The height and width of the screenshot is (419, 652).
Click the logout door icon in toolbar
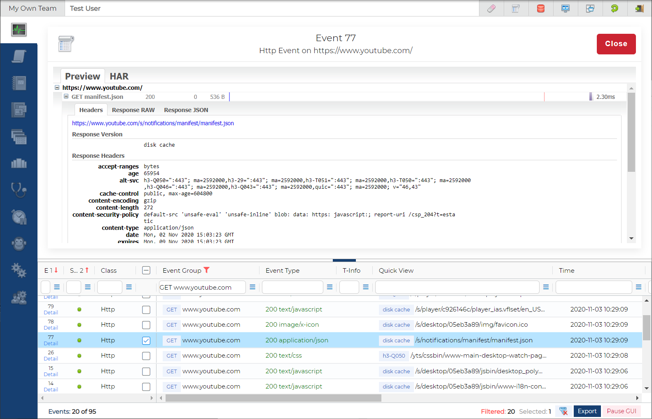click(x=639, y=8)
